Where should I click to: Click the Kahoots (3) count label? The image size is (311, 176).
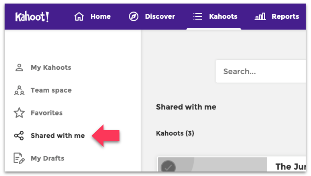tap(175, 133)
